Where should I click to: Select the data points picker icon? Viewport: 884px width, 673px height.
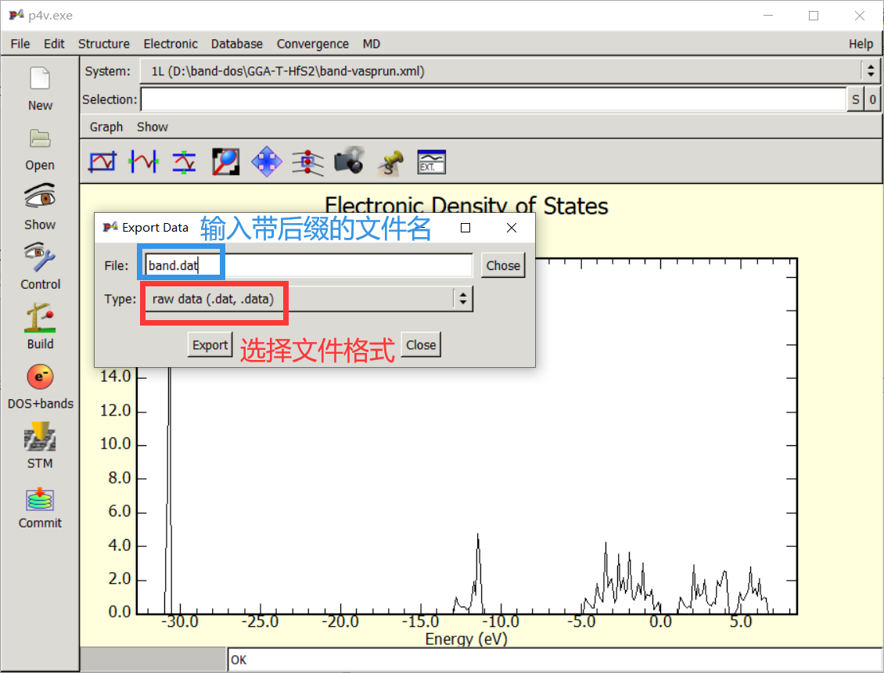click(x=307, y=161)
